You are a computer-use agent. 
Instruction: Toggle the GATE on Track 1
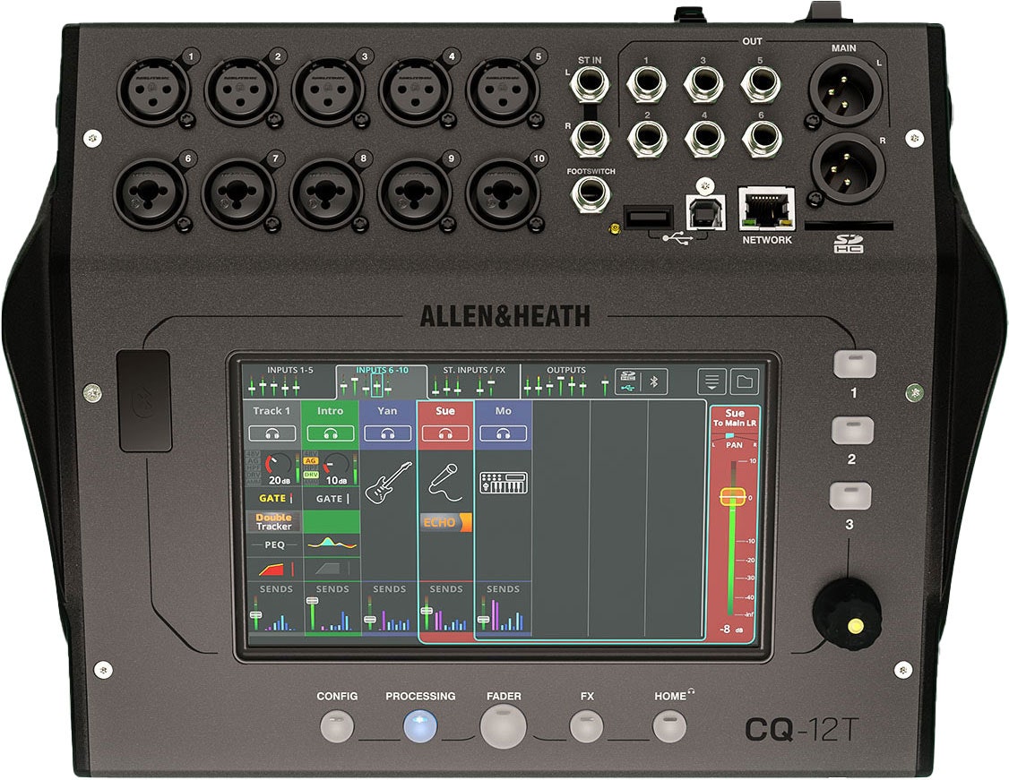[x=272, y=498]
